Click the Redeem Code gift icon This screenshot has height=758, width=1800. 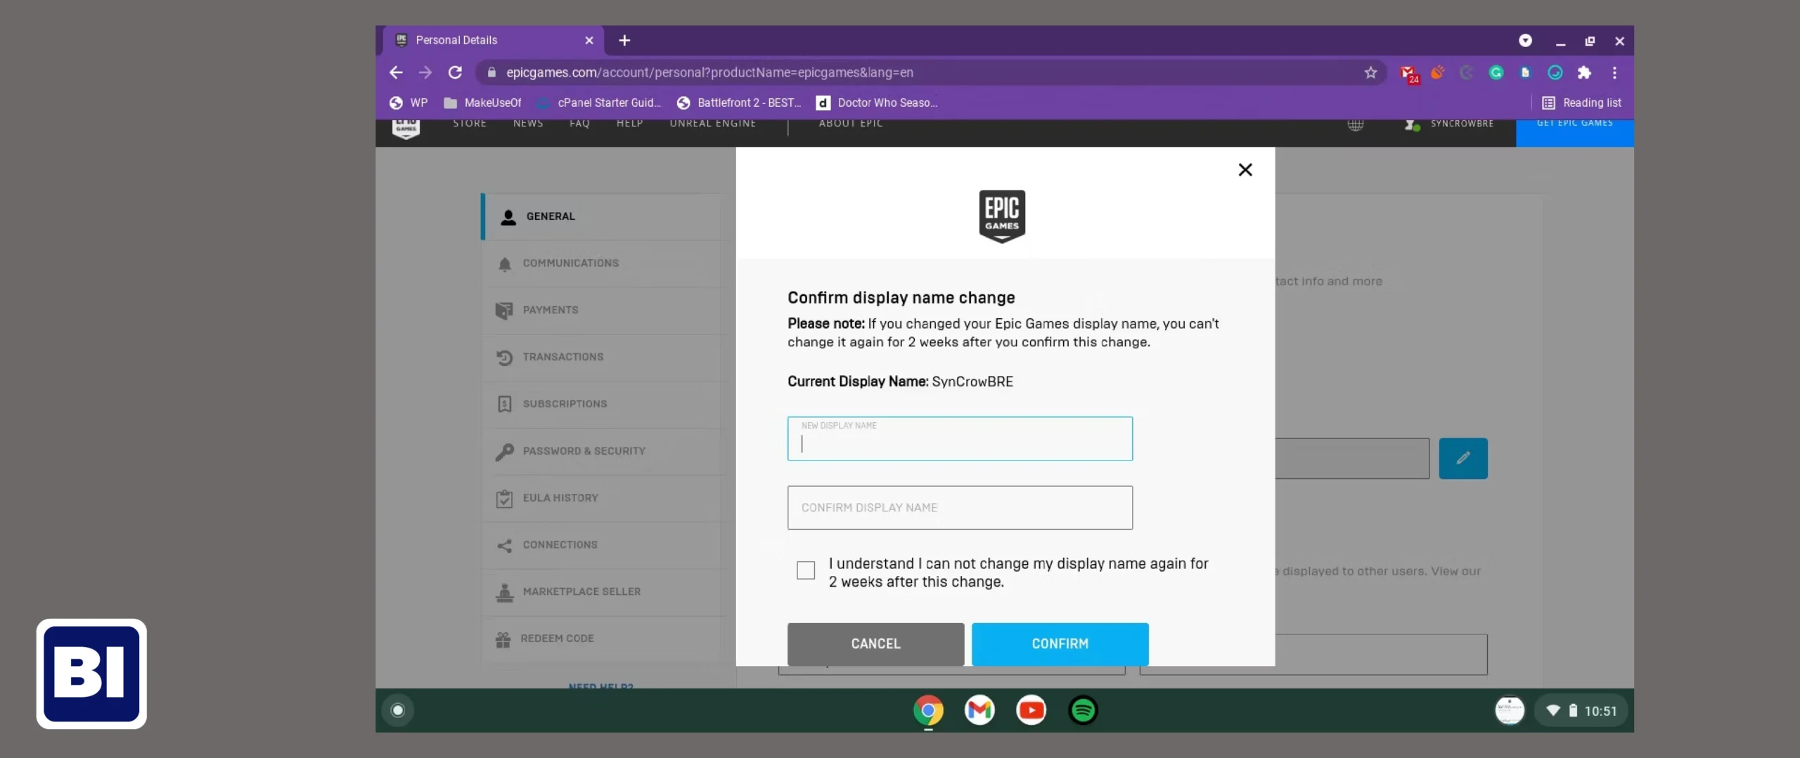click(x=503, y=639)
